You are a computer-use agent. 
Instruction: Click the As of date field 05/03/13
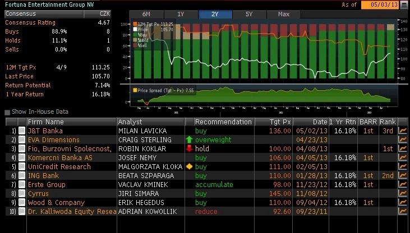pos(380,4)
